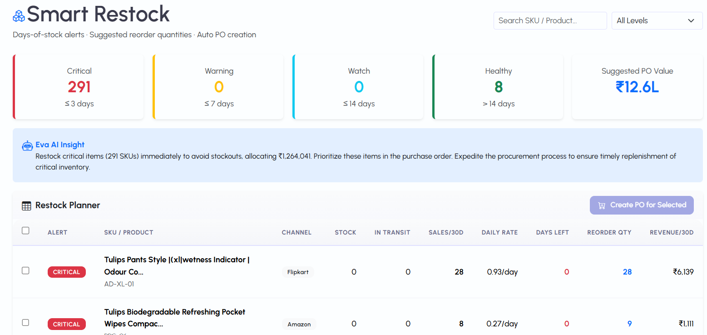Open the Watch summary card
The height and width of the screenshot is (335, 707).
pyautogui.click(x=358, y=87)
